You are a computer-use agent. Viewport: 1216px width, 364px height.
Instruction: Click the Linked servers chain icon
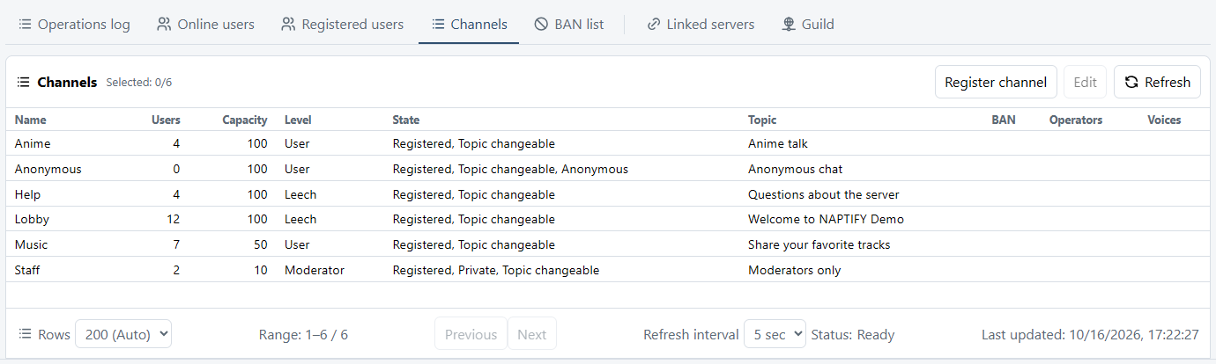point(653,25)
